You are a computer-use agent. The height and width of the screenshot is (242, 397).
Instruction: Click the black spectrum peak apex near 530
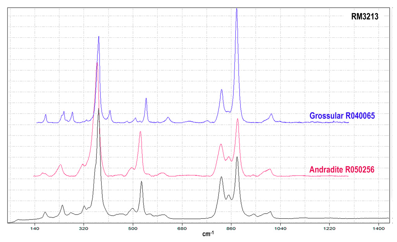click(x=142, y=181)
